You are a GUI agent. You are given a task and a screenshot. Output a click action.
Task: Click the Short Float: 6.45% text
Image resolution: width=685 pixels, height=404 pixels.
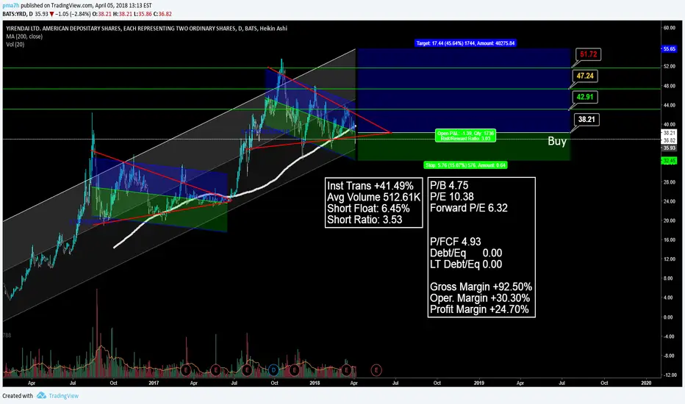368,209
